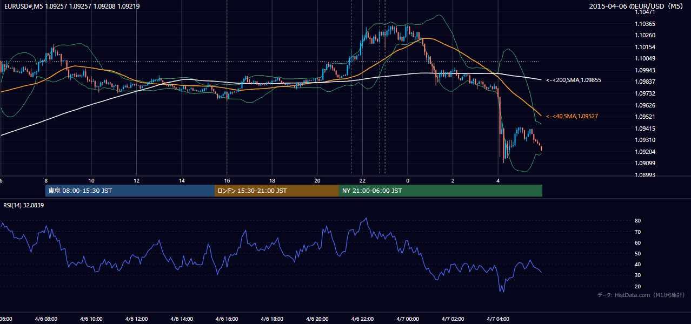This screenshot has height=324, width=691.
Task: Click price axis value 1.09837
Action: 645,82
